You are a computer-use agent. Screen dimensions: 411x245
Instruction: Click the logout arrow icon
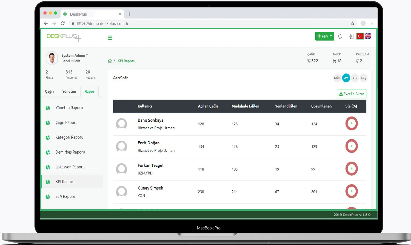coord(351,36)
